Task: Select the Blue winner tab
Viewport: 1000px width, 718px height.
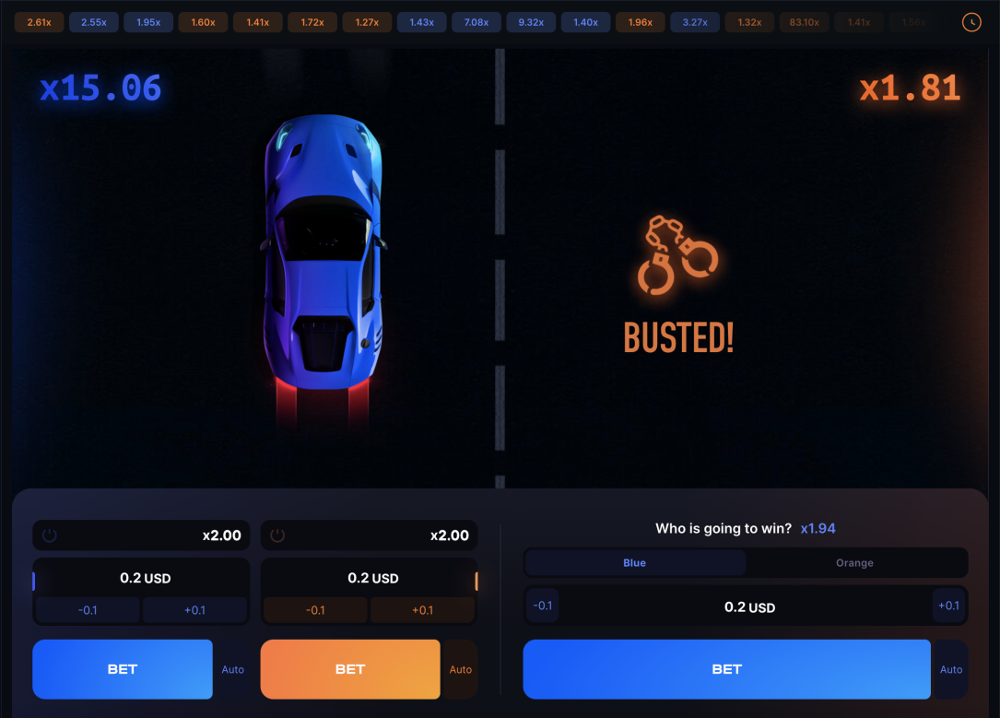Action: click(635, 563)
